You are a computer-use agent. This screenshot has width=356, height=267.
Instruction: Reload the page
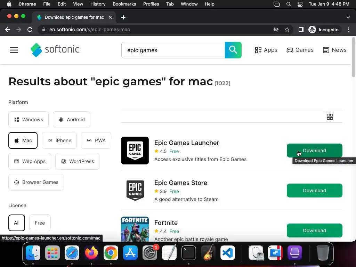(x=30, y=30)
